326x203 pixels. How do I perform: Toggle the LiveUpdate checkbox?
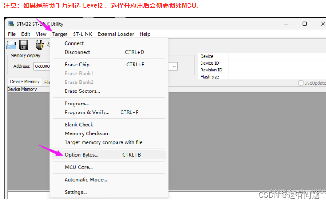(301, 83)
